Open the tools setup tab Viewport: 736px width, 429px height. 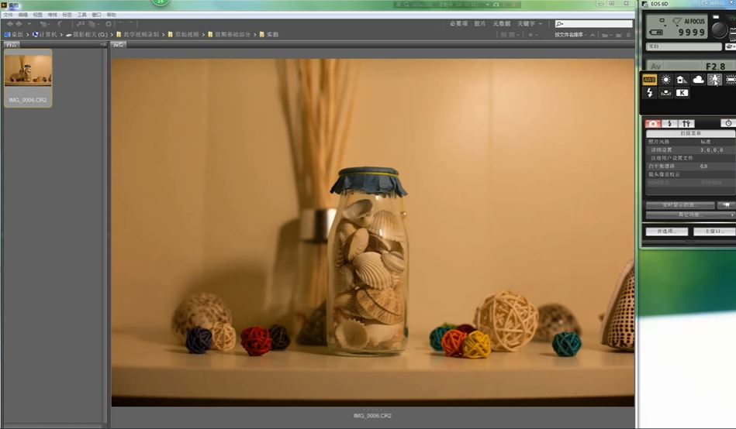click(x=686, y=123)
